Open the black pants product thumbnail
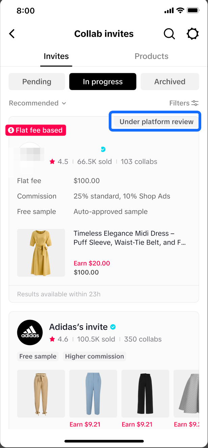Viewport: 208px width, 448px height. (x=145, y=393)
